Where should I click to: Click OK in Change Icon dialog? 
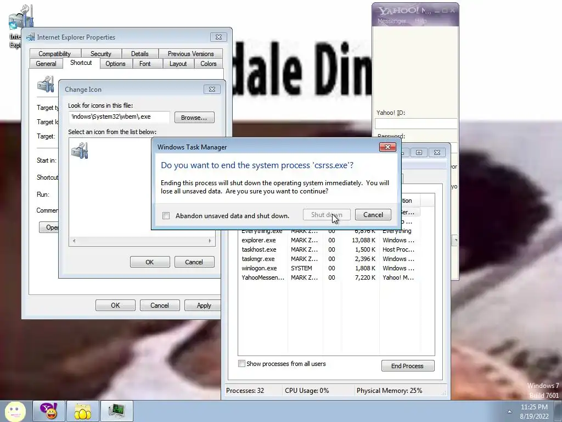pyautogui.click(x=150, y=262)
